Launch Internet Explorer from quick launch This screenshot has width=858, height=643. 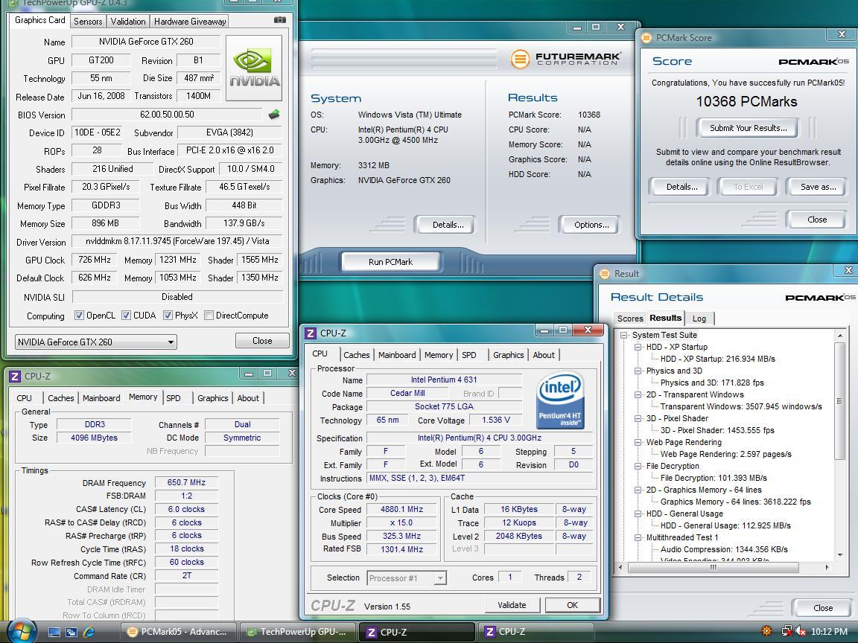click(x=89, y=632)
